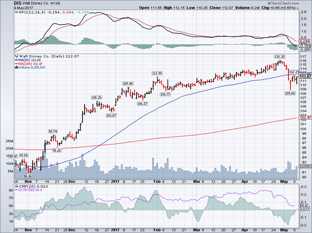Click the Chg +0.65 (+0.58%) value
Image resolution: width=312 pixels, height=233 pixels.
[278, 7]
